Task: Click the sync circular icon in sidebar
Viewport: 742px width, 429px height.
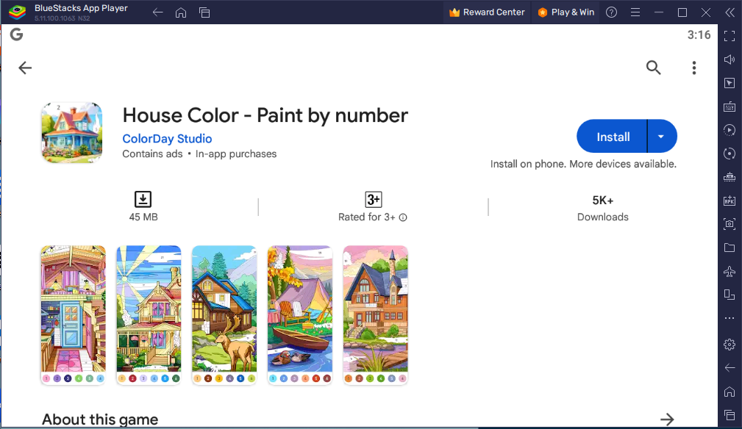Action: (x=729, y=154)
